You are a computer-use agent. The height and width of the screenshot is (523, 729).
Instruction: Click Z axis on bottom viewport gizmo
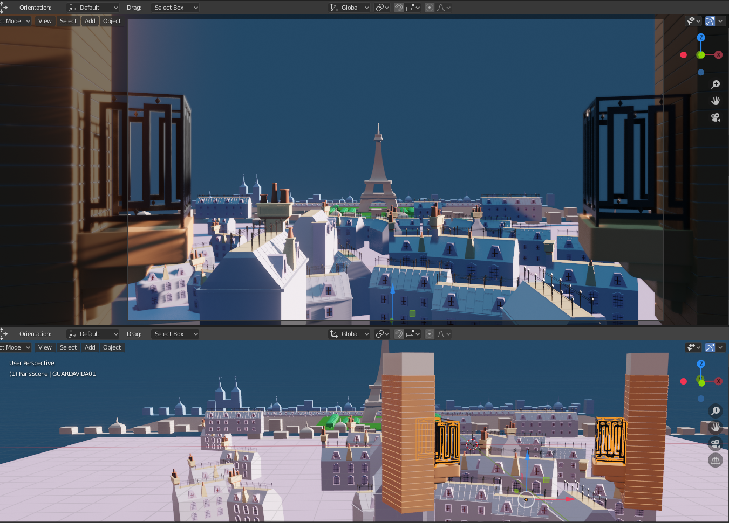pos(701,364)
